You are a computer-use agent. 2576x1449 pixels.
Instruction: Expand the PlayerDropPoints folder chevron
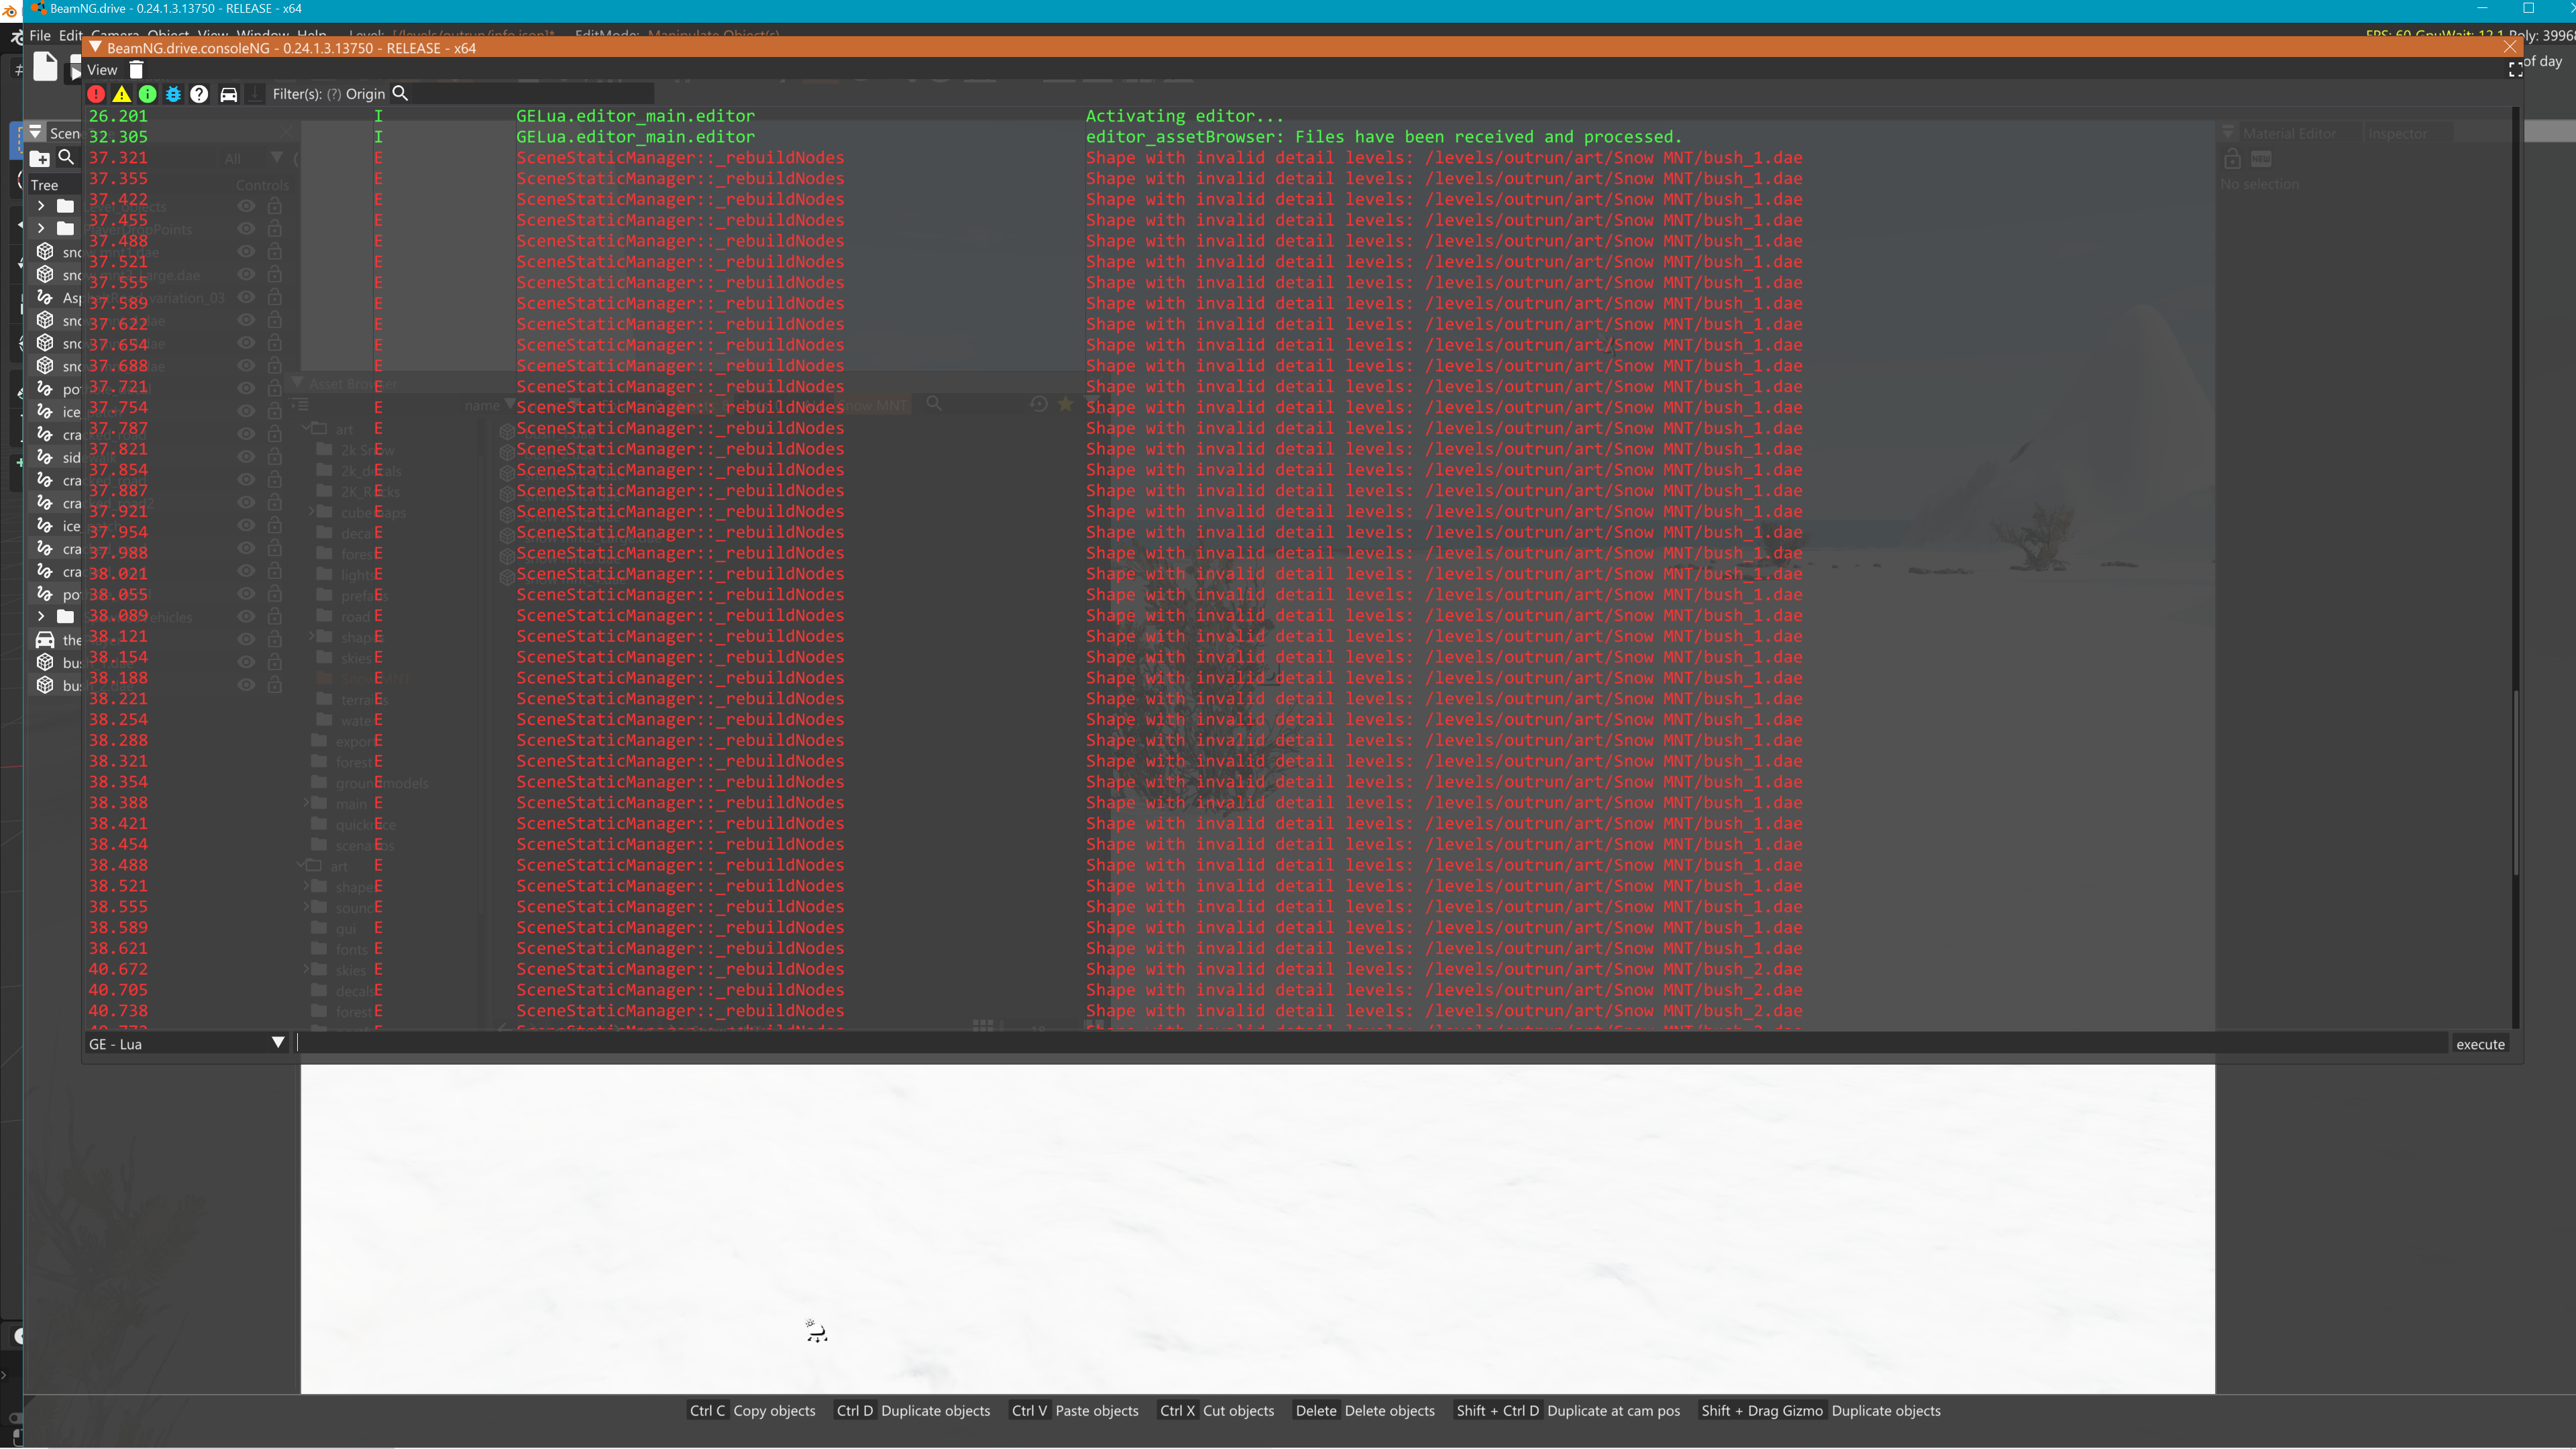tap(41, 228)
